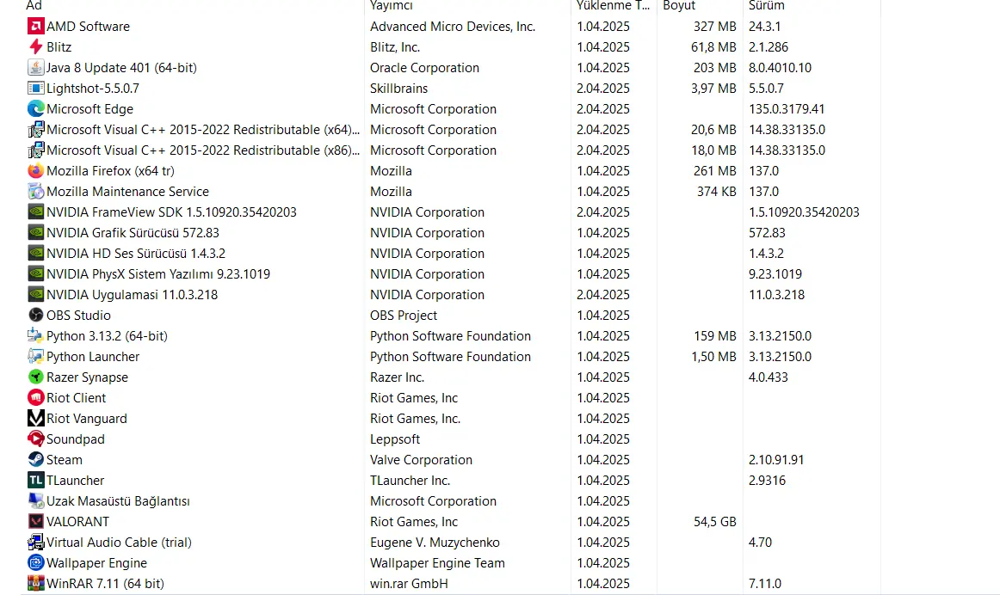The width and height of the screenshot is (1000, 595).
Task: Click the Lightshot-5.5.0.7 icon
Action: 36,88
